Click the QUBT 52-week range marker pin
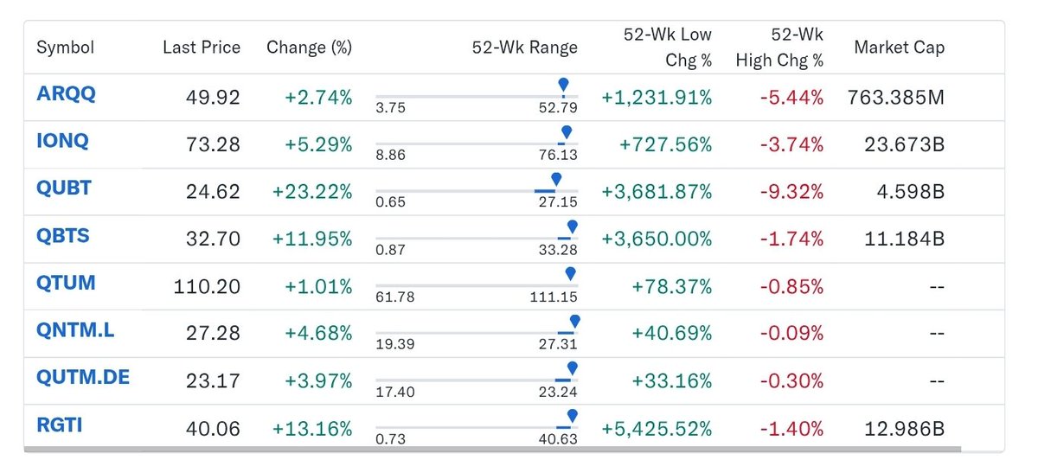1038x466 pixels. [556, 180]
